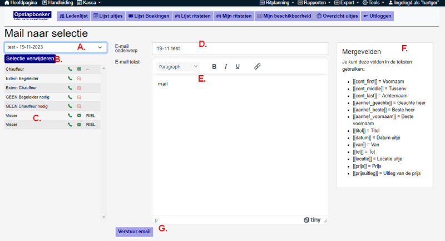
Task: Click phone icon for GEEN Chauffeur nodig
Action: (70, 106)
